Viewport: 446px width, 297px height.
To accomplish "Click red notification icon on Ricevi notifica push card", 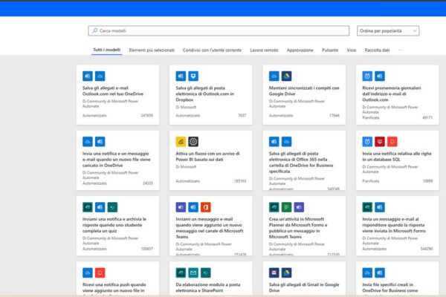I will pos(100,272).
